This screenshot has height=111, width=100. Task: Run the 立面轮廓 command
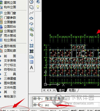tap(8, 51)
